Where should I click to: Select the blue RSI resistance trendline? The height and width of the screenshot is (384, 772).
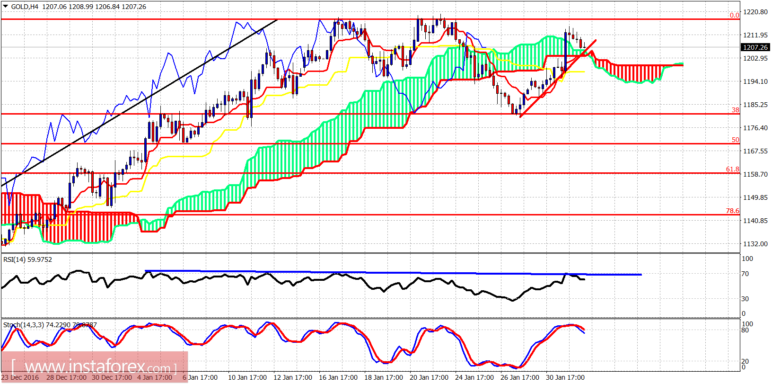[x=393, y=273]
